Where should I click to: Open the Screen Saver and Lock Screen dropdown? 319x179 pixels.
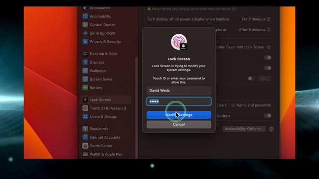pyautogui.click(x=243, y=47)
